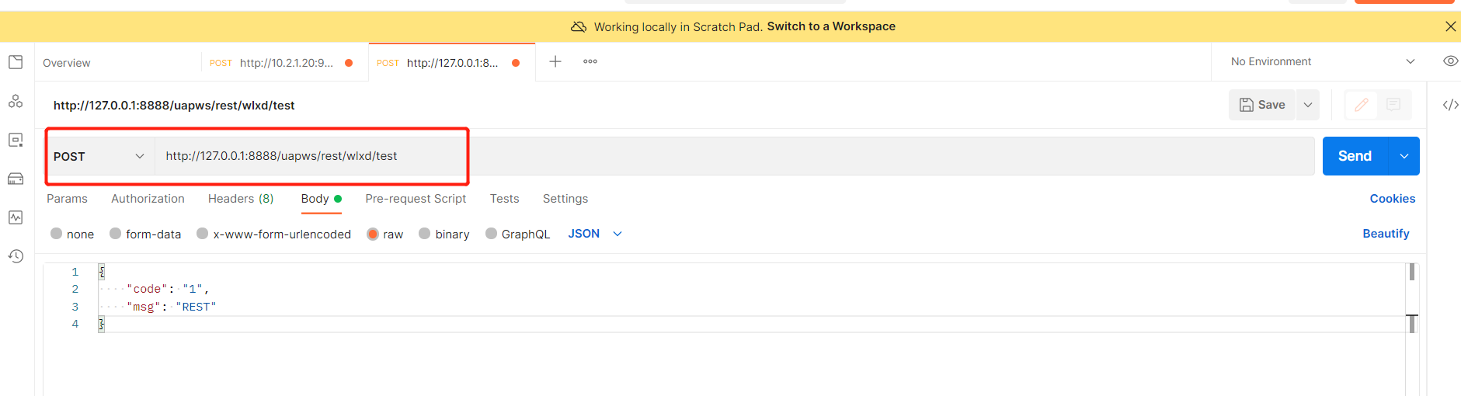Open Monitors icon in left sidebar
The height and width of the screenshot is (396, 1461).
[x=16, y=217]
